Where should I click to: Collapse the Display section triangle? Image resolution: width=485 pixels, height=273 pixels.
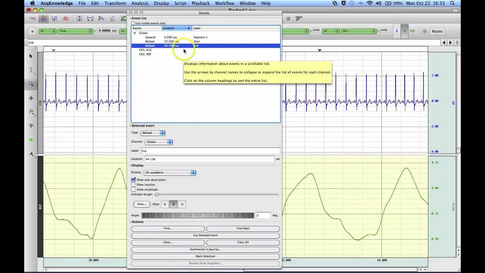point(131,165)
